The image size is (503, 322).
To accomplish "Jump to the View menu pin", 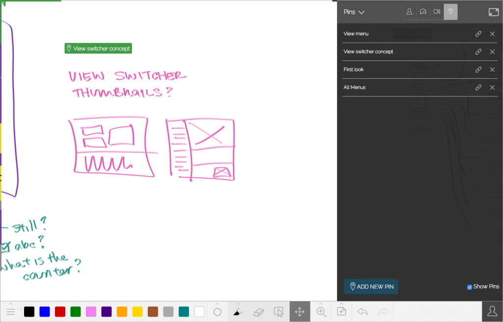I will 356,34.
